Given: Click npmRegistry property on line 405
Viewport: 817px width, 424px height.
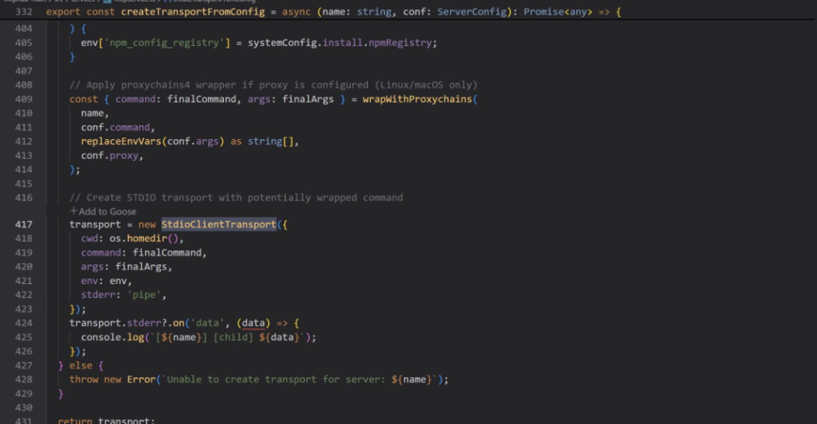Looking at the screenshot, I should pos(400,43).
